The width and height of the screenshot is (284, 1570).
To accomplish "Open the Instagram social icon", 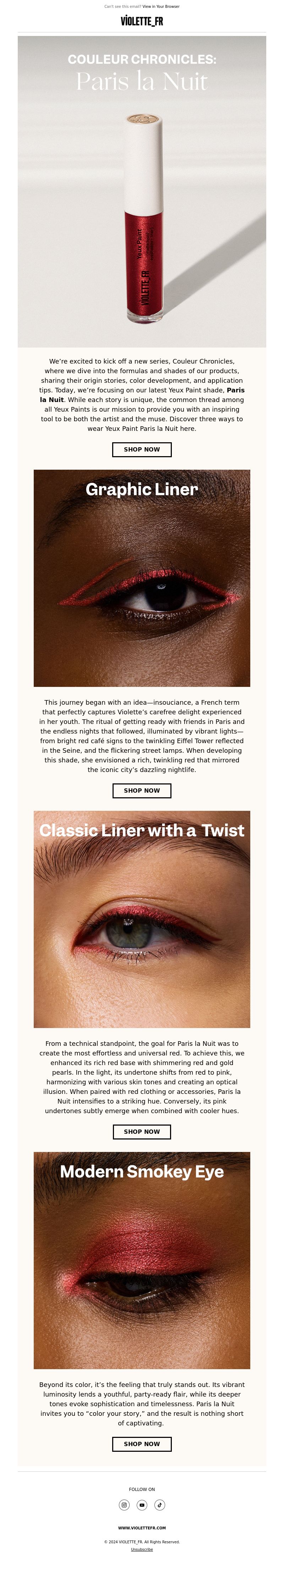I will 124,1505.
